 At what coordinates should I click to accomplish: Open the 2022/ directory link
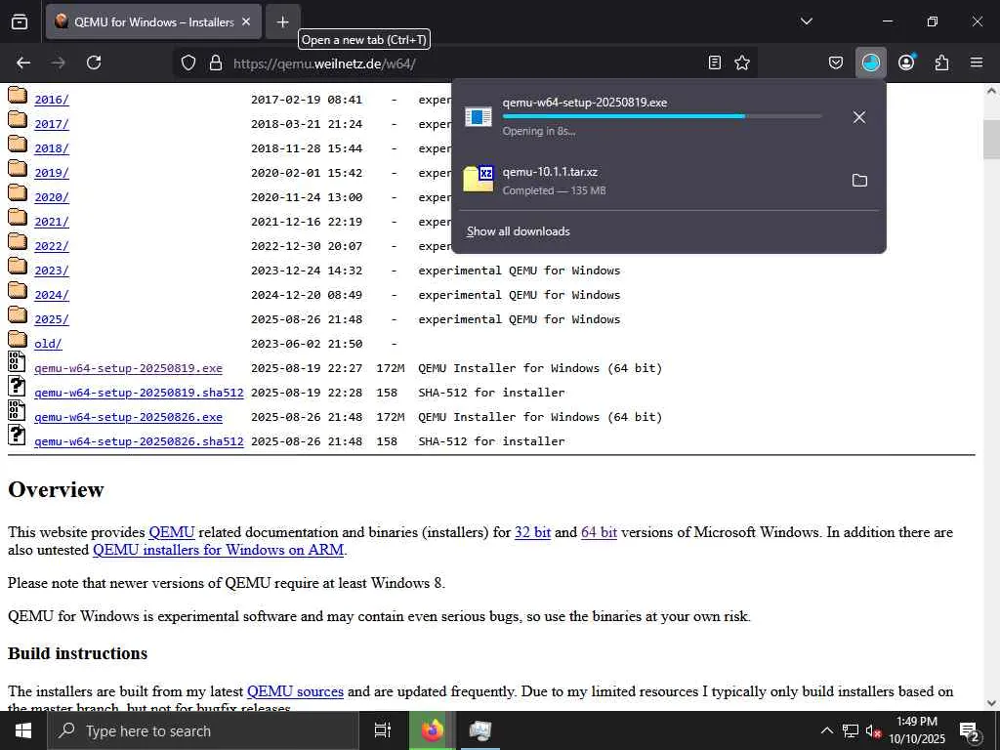pos(52,246)
